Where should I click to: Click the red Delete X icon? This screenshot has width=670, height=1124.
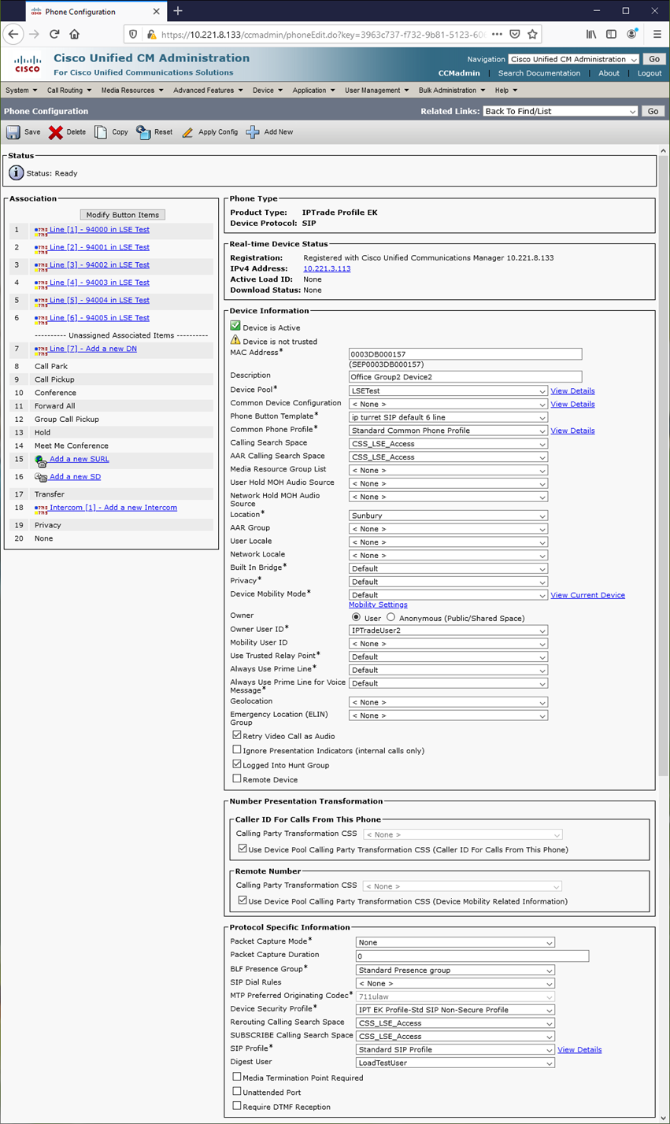click(x=55, y=132)
